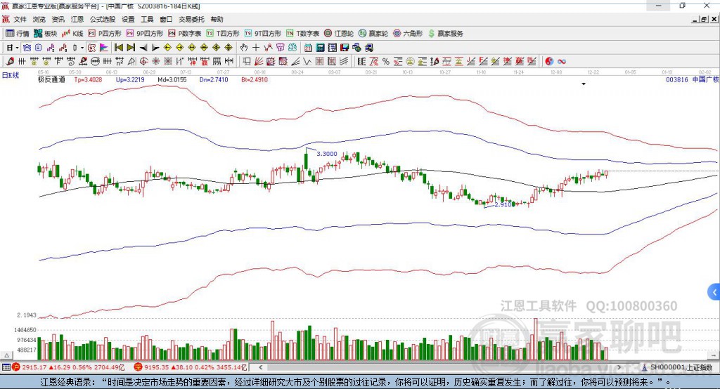
Task: Click the blue side panel expand arrow
Action: [714, 292]
